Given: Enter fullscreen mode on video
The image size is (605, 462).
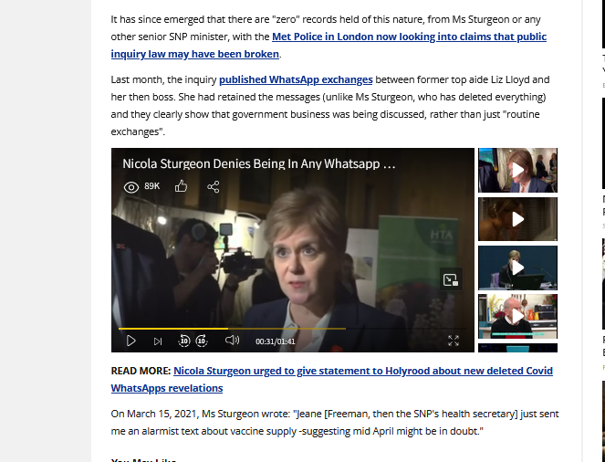Looking at the screenshot, I should (x=454, y=341).
